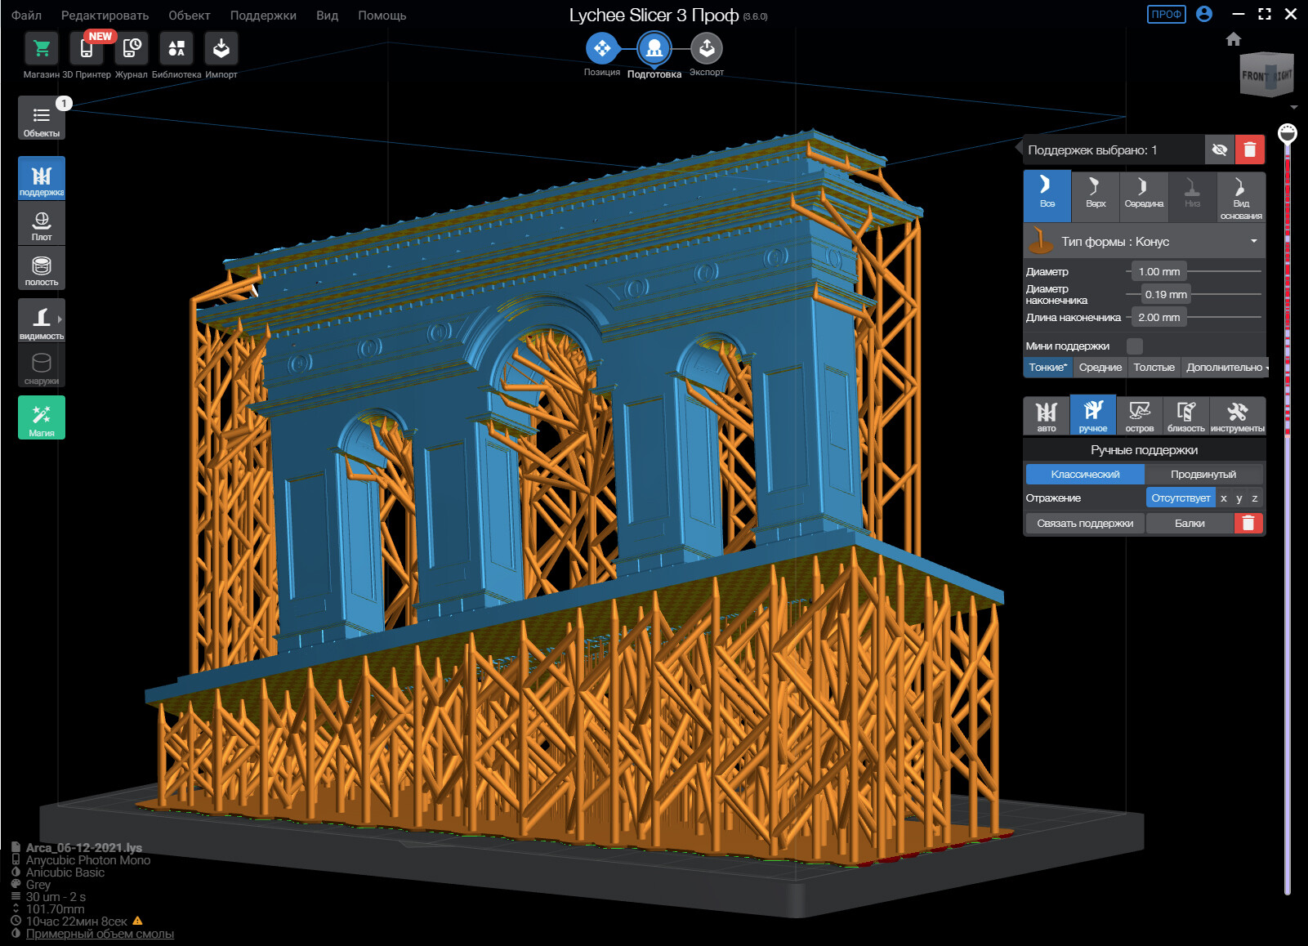Switch to авто supports mode
The image size is (1308, 946).
(1047, 416)
